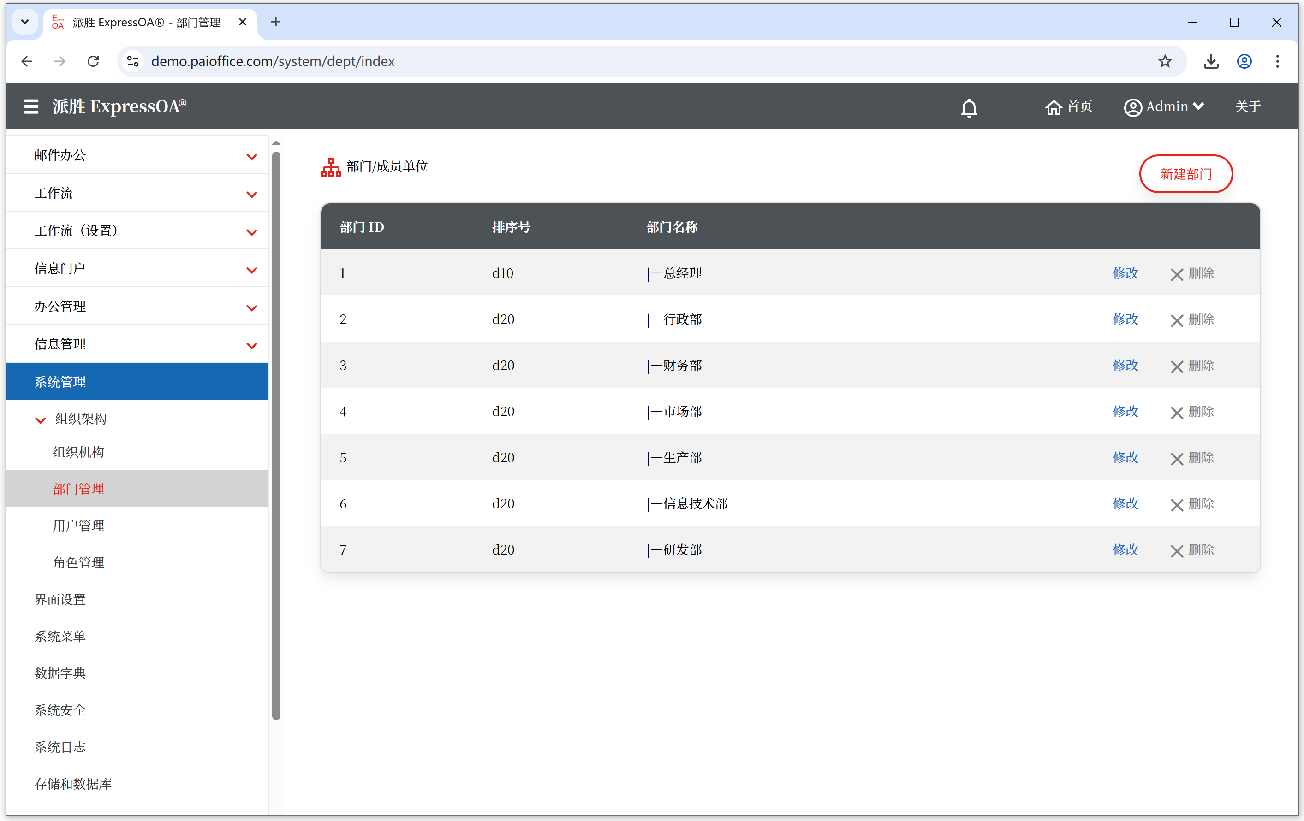Open the hamburger sidebar menu icon
This screenshot has width=1304, height=821.
[31, 106]
